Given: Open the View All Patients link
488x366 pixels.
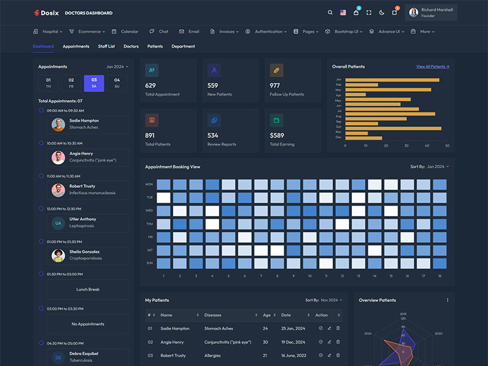Looking at the screenshot, I should pyautogui.click(x=434, y=66).
